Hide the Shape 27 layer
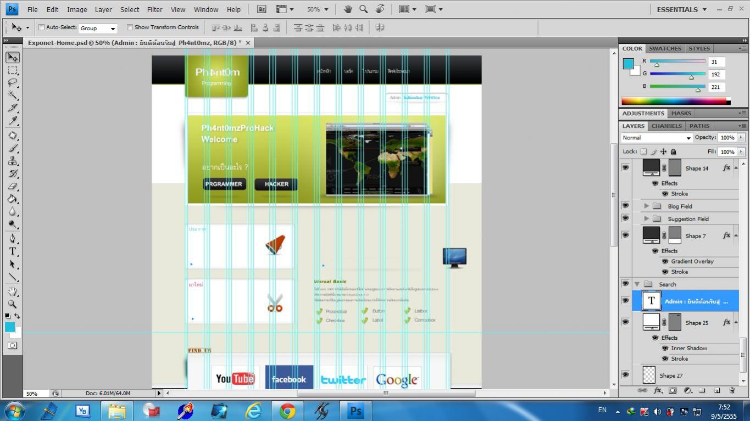Image resolution: width=750 pixels, height=421 pixels. (625, 374)
